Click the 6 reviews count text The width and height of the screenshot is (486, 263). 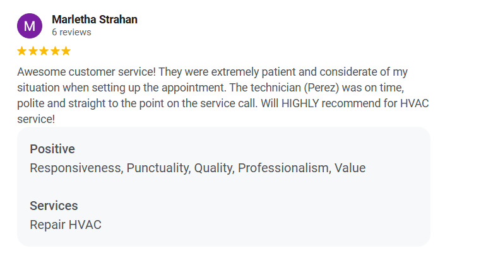click(x=71, y=32)
